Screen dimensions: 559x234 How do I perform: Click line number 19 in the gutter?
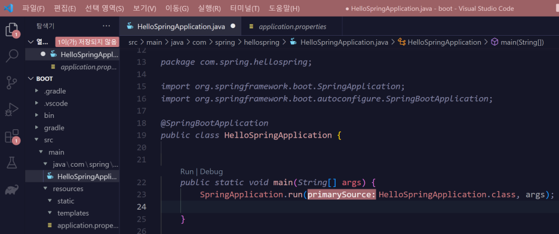[142, 135]
